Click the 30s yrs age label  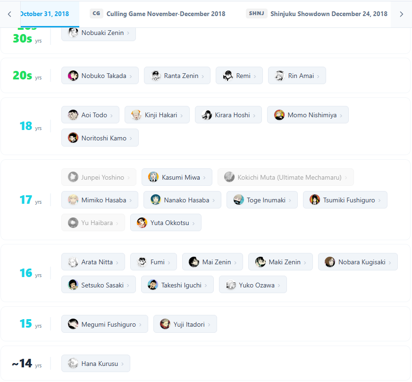click(27, 39)
